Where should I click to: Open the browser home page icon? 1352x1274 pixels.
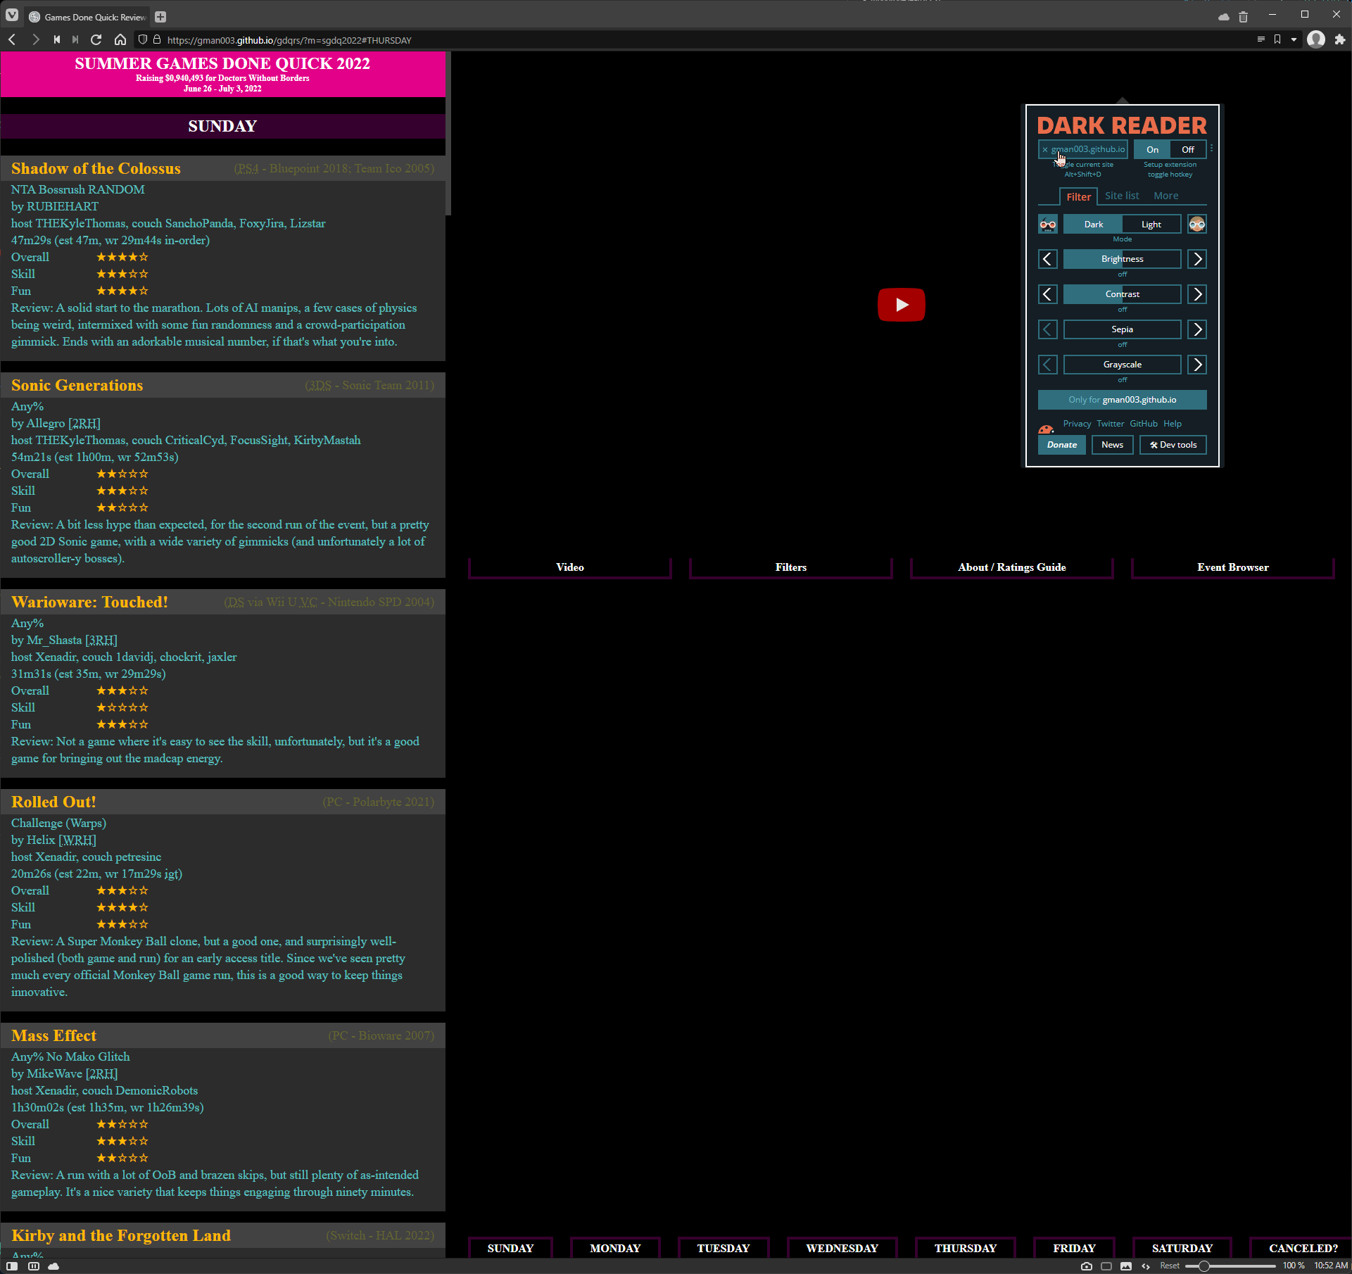point(120,40)
